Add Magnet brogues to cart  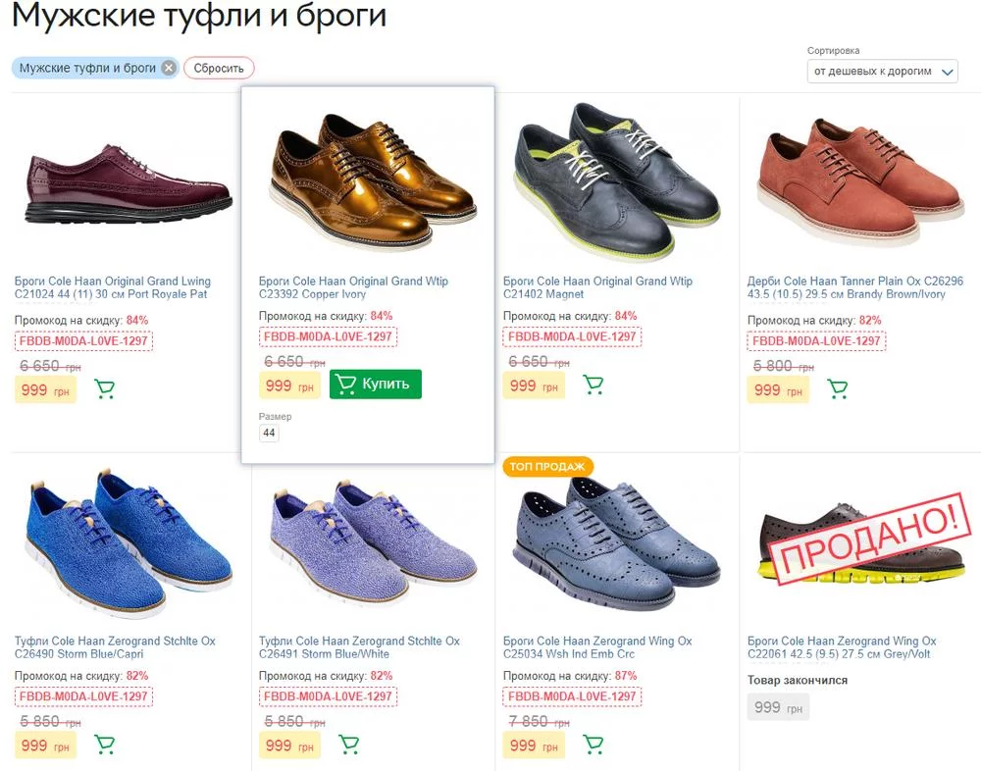[594, 385]
